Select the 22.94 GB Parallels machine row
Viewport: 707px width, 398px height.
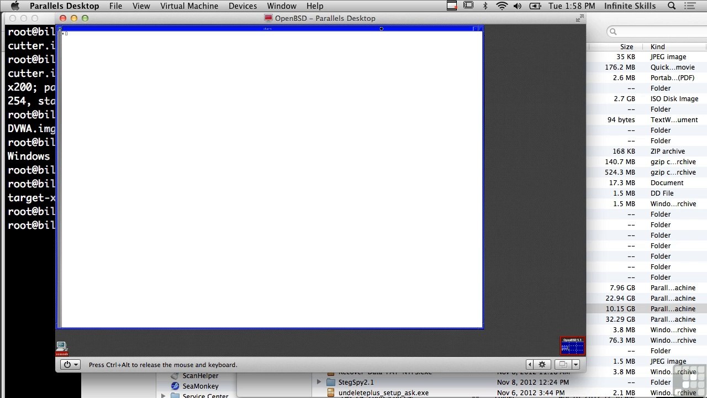click(647, 298)
